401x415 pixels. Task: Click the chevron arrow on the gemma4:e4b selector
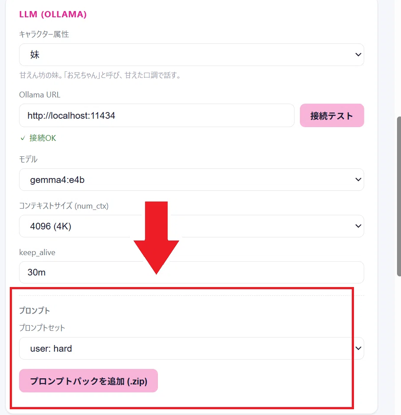click(358, 180)
